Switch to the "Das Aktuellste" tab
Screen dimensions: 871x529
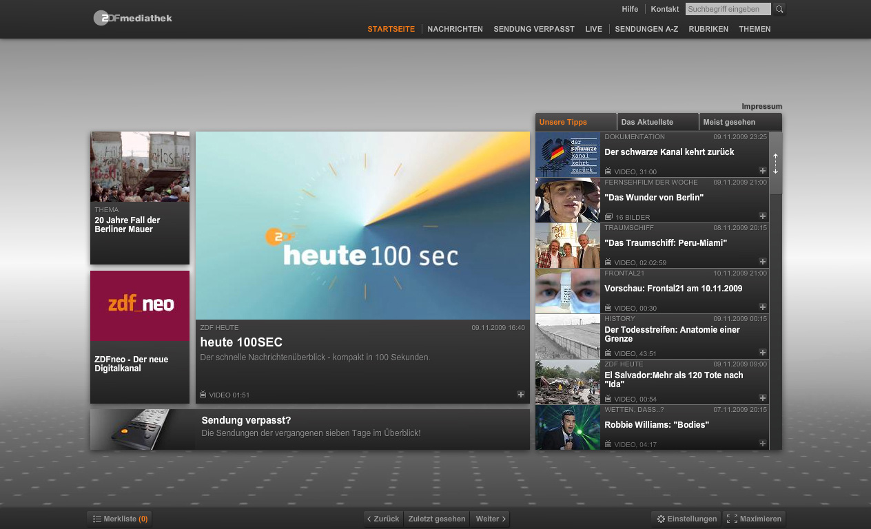(648, 122)
